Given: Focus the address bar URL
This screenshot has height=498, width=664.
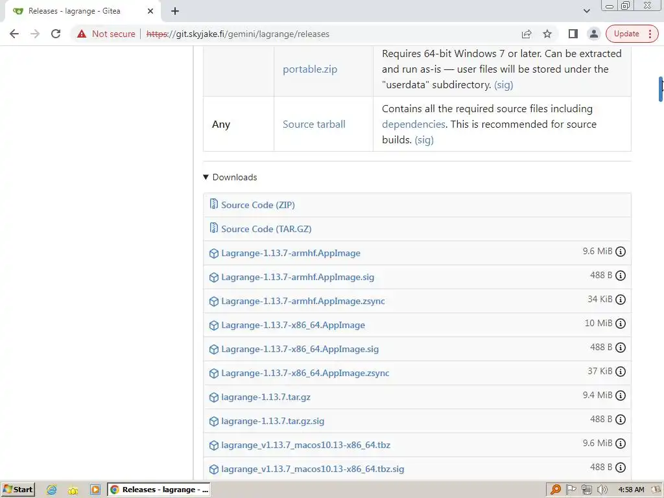Looking at the screenshot, I should 237,34.
